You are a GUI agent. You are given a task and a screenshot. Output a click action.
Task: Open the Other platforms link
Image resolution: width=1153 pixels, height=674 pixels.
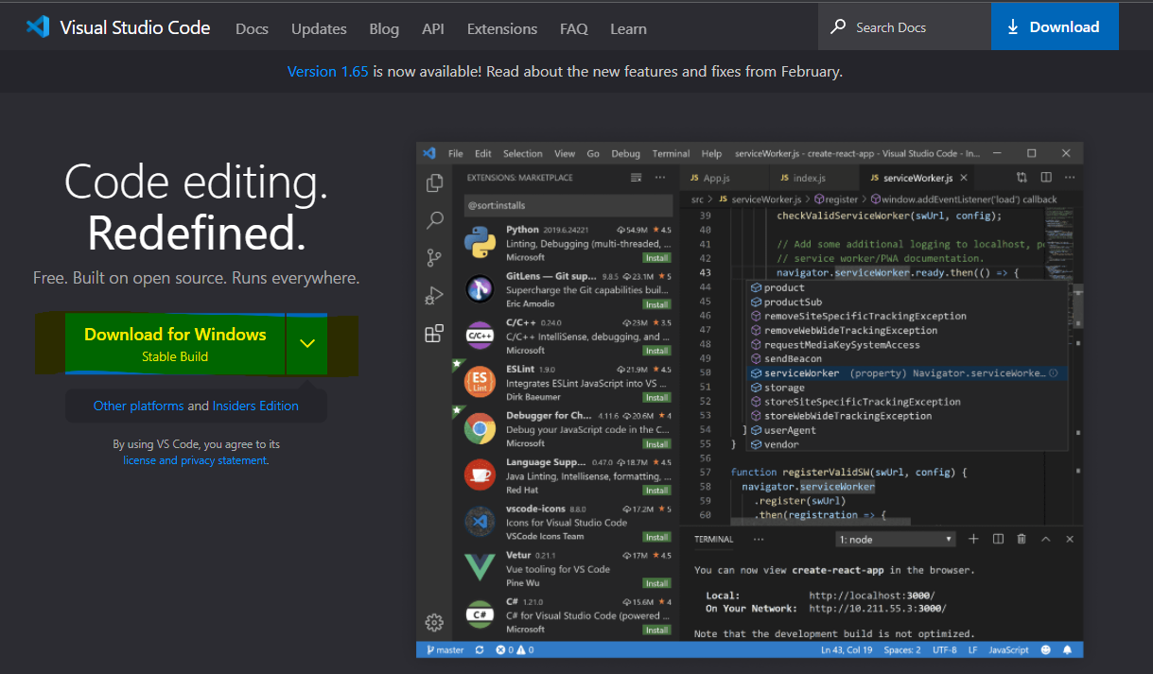tap(138, 406)
